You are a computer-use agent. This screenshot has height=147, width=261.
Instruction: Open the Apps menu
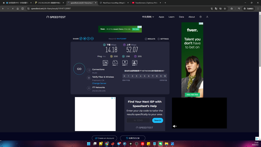pos(161,17)
